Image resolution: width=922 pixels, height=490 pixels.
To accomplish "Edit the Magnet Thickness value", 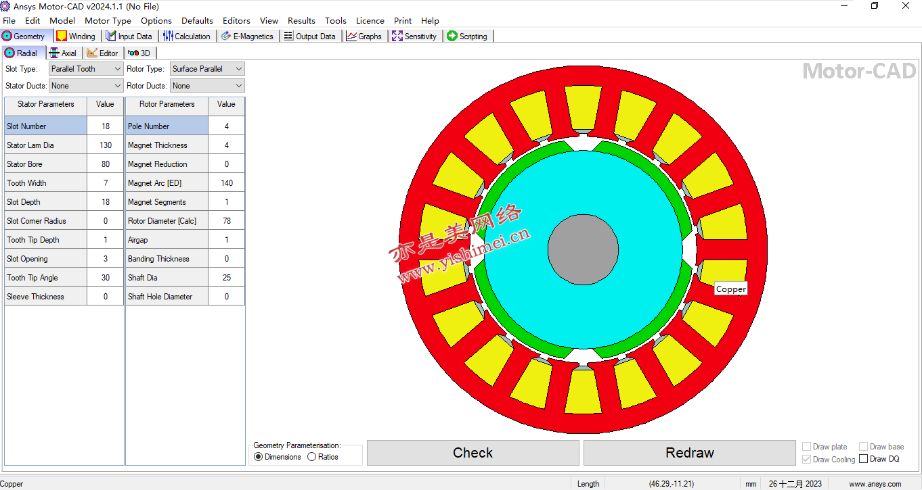I will coord(227,145).
